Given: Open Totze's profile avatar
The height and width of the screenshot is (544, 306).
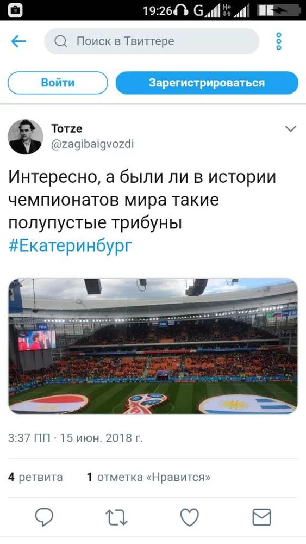Looking at the screenshot, I should 26,137.
